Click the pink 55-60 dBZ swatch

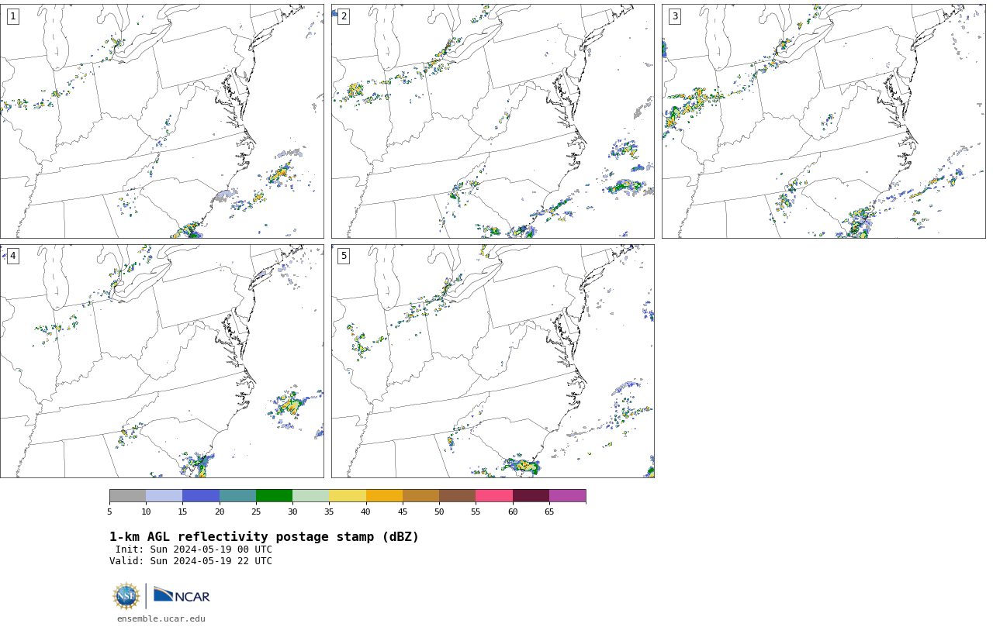pos(494,496)
